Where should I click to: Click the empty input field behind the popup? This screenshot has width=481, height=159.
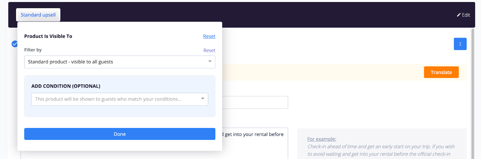(255, 102)
